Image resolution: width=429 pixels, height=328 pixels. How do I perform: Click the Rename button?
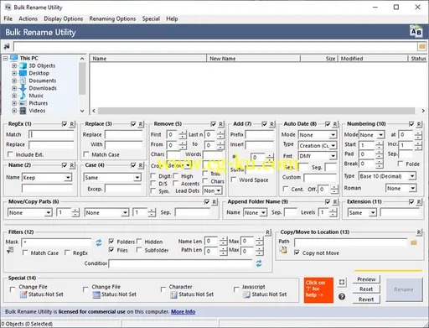coord(404,289)
